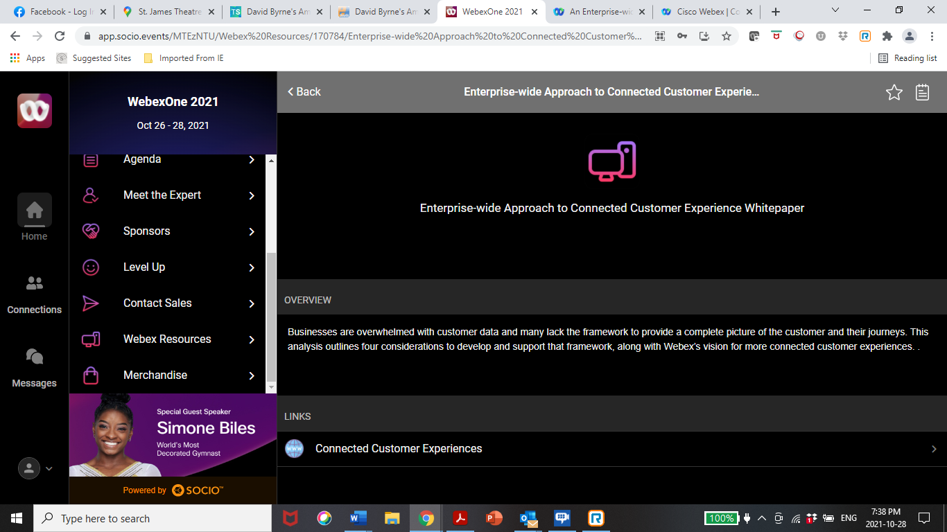Open the Webex Resources menu item
947x532 pixels.
click(168, 339)
